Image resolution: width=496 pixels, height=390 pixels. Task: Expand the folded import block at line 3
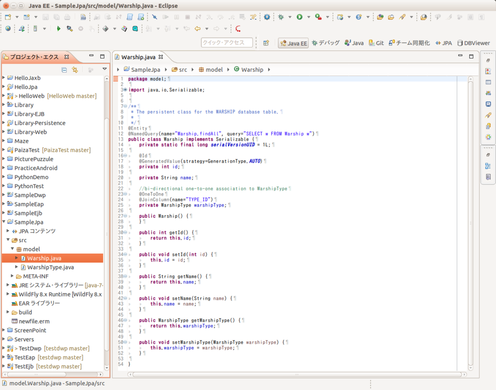[x=125, y=90]
